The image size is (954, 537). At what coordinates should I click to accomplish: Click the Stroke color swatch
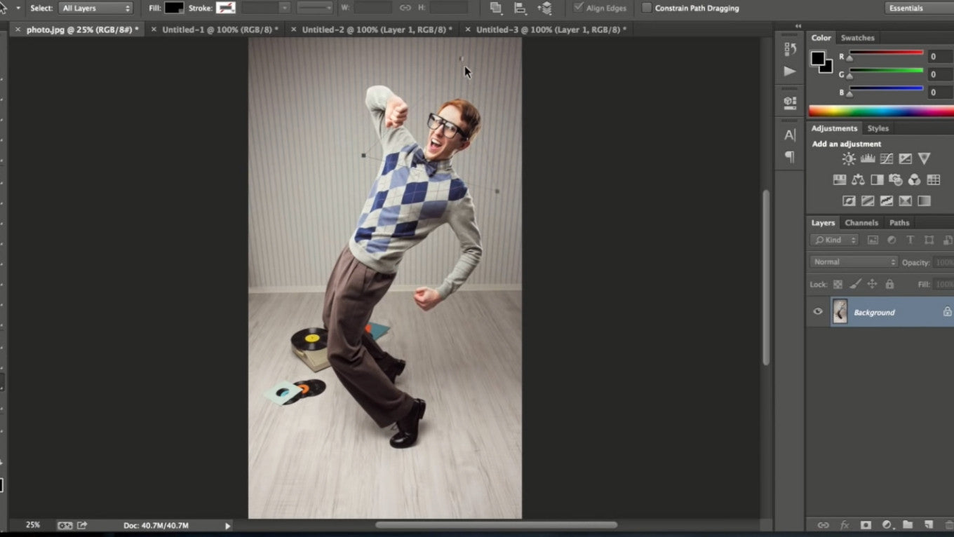226,8
